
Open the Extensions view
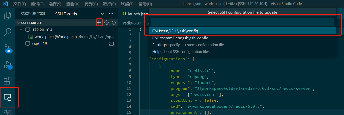coord(8,81)
